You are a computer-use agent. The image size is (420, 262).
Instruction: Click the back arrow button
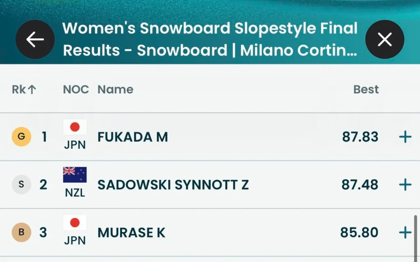pyautogui.click(x=35, y=39)
